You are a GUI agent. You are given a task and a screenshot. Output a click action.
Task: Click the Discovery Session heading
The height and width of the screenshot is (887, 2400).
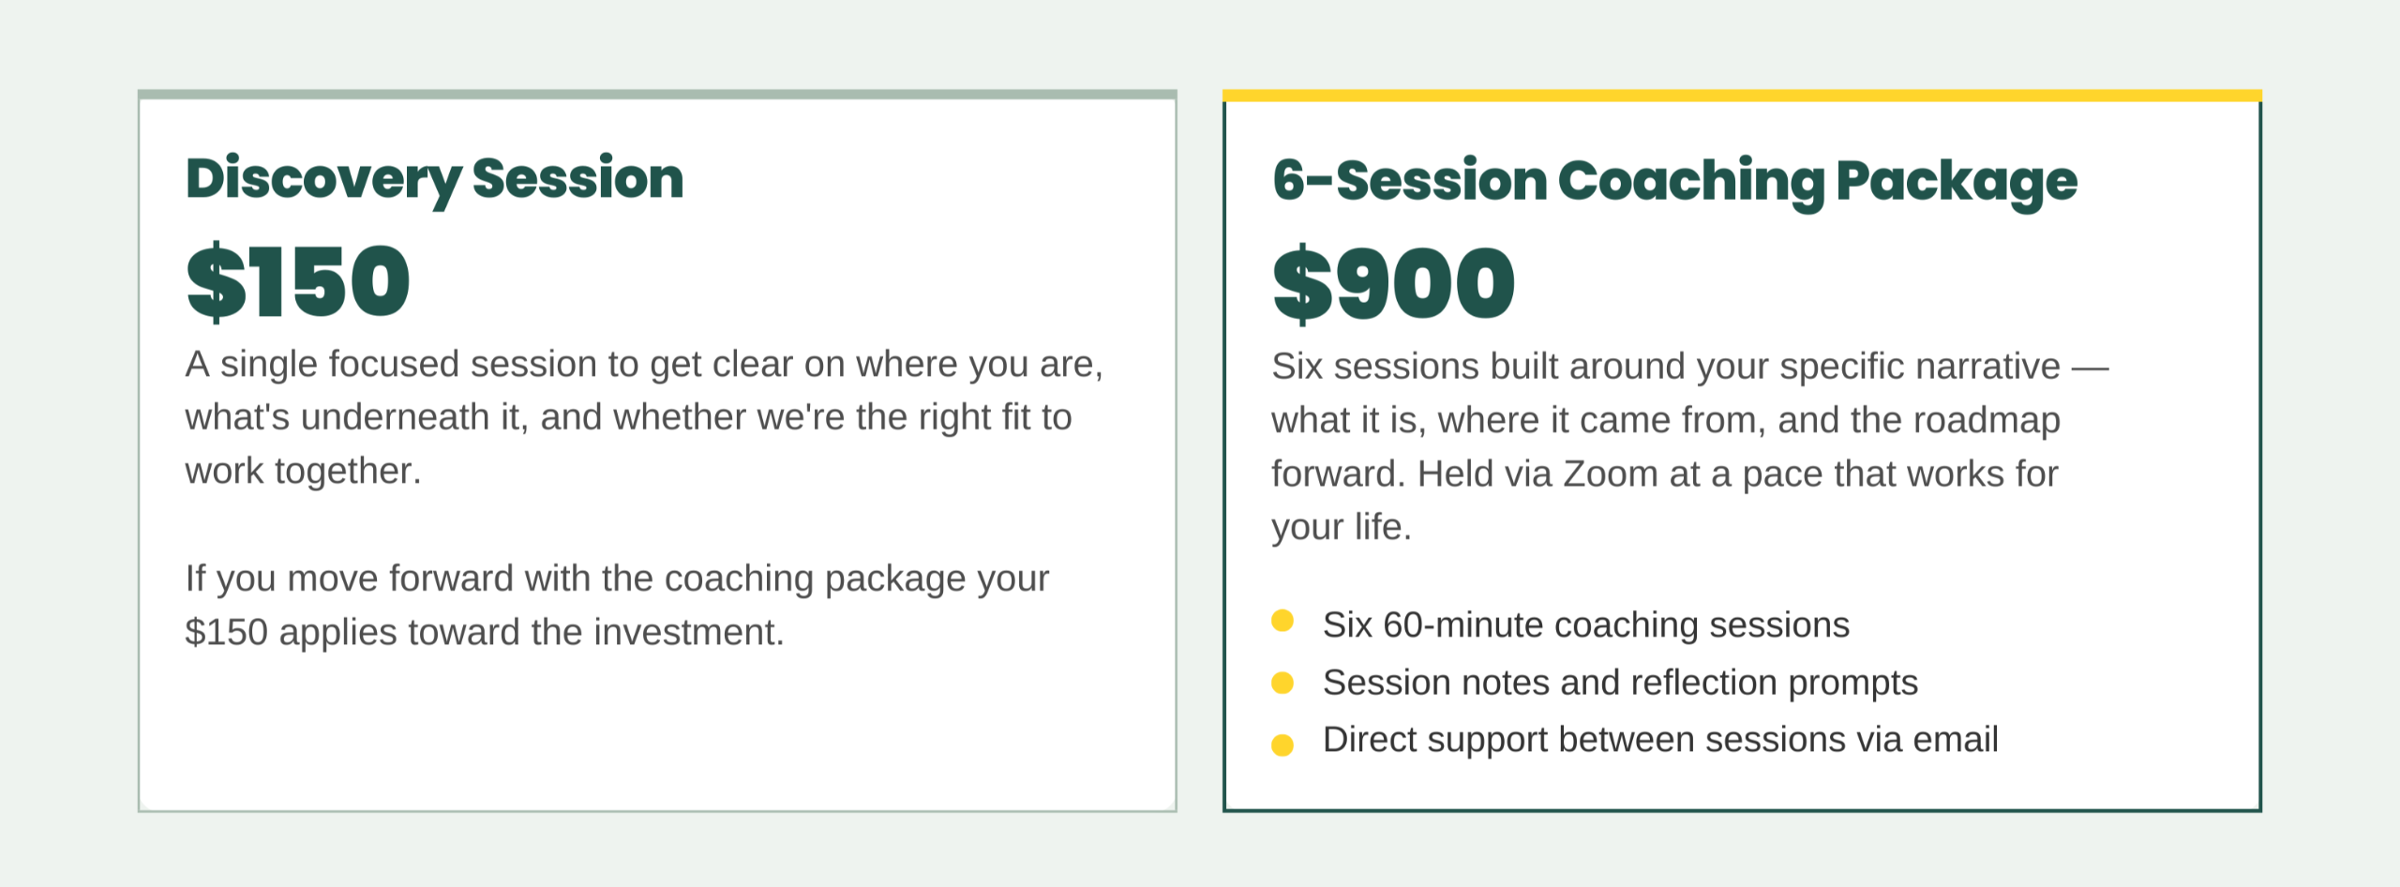(434, 180)
